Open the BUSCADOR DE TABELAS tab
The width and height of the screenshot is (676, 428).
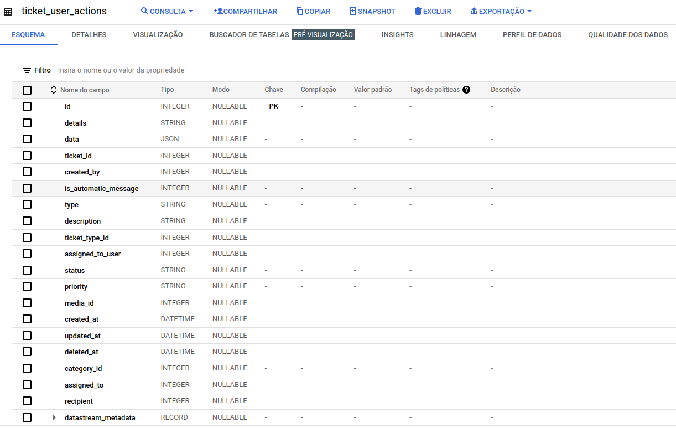(x=249, y=34)
